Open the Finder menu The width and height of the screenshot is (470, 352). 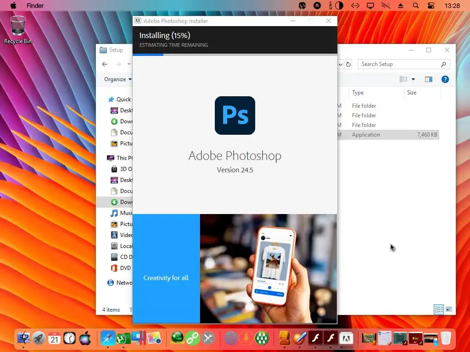(x=35, y=5)
